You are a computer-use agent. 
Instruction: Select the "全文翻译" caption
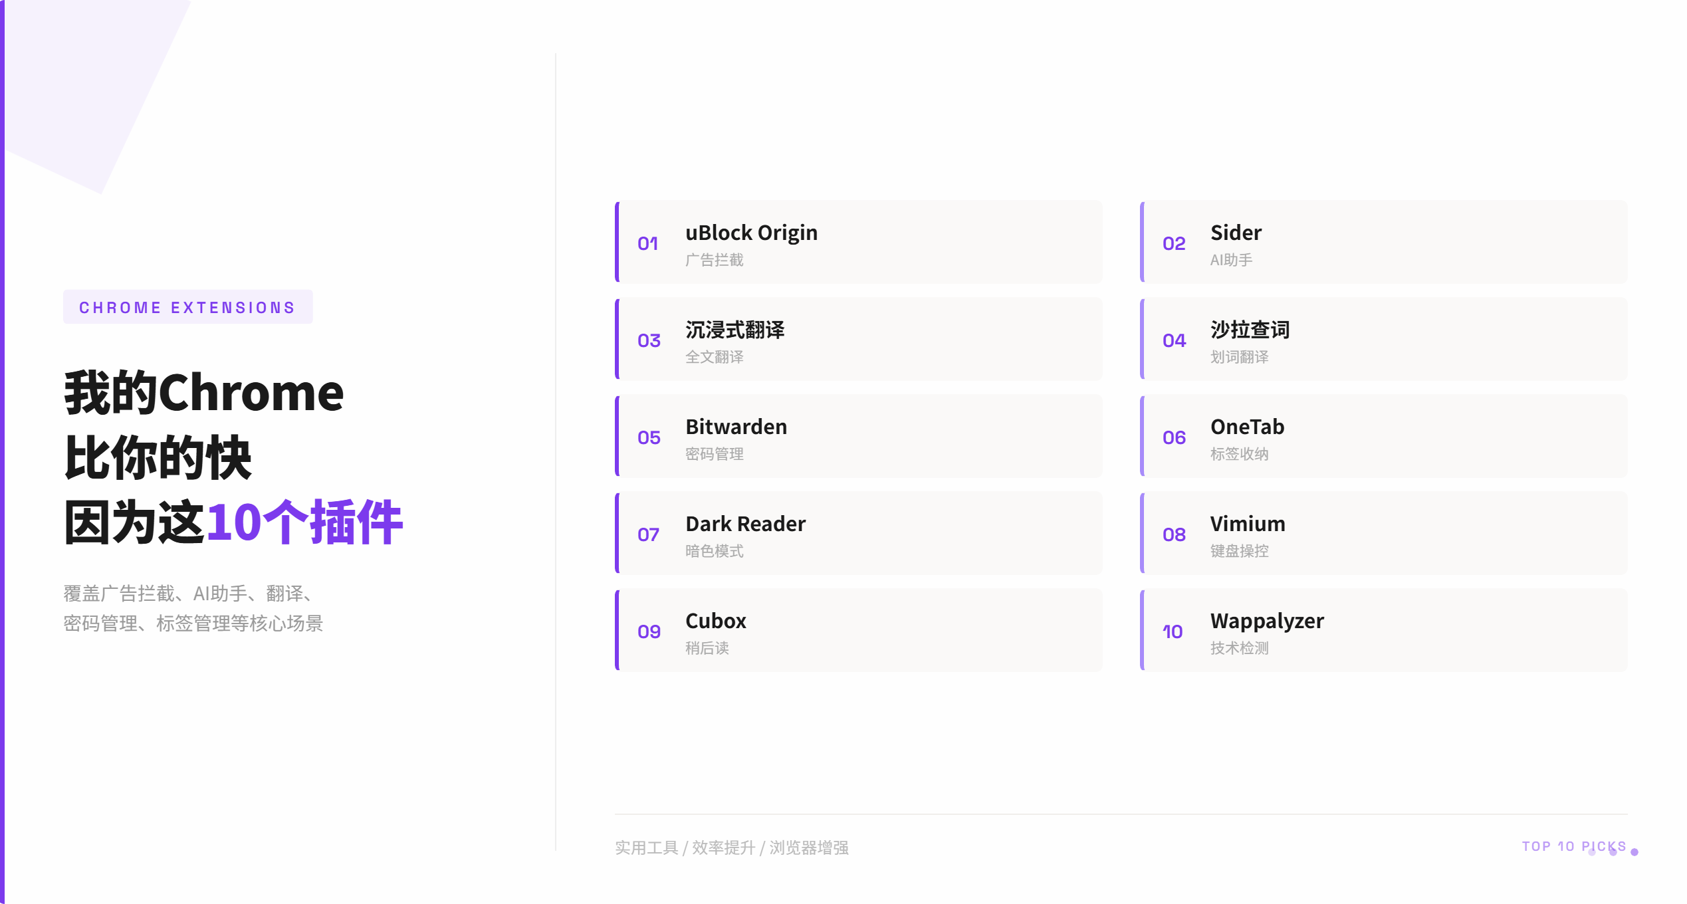point(715,357)
